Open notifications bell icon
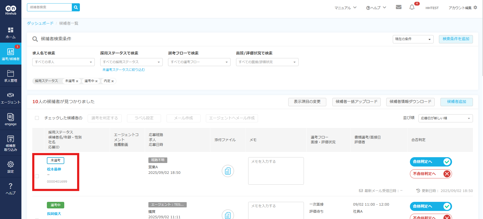 pyautogui.click(x=412, y=7)
